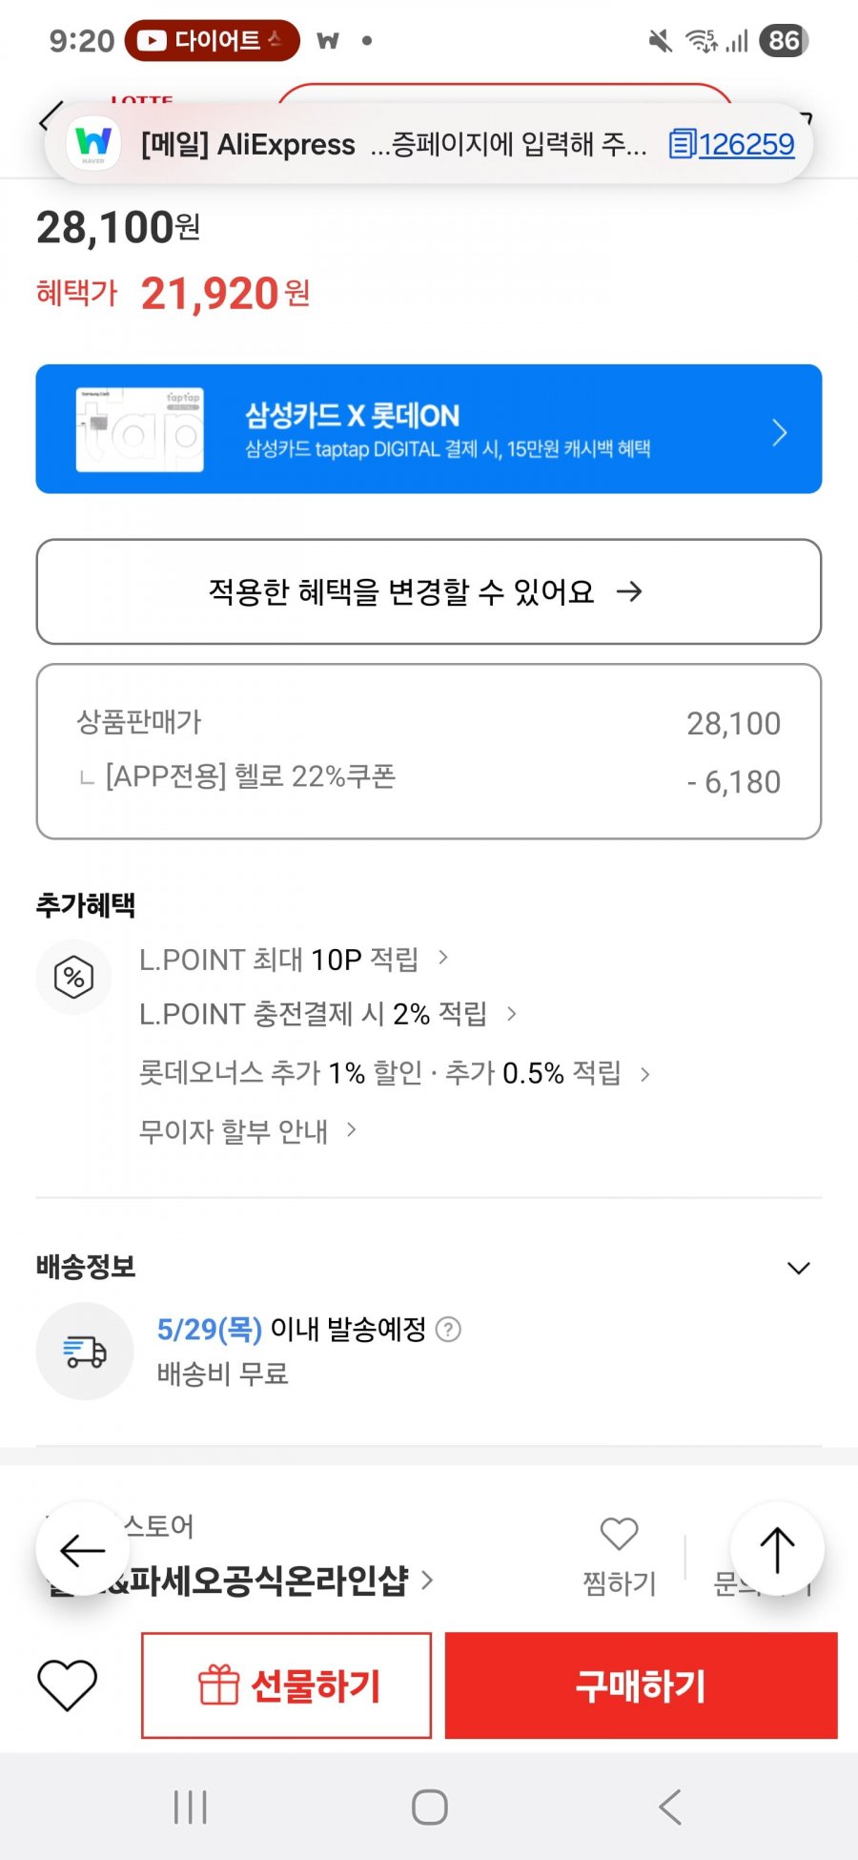Open L.POINT 최대 10P 적립 details
This screenshot has height=1860, width=858.
pos(293,959)
